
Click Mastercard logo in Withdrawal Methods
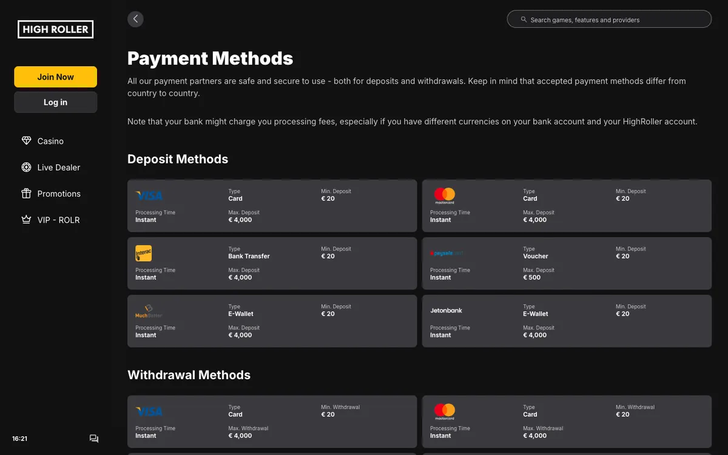(445, 411)
